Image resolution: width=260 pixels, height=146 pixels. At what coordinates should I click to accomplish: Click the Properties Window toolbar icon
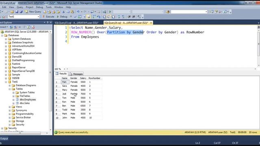216,12
